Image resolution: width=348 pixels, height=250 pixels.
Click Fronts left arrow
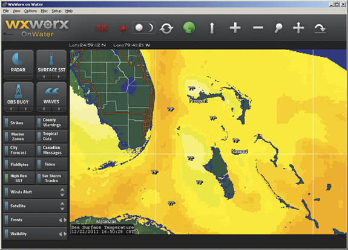click(x=60, y=220)
